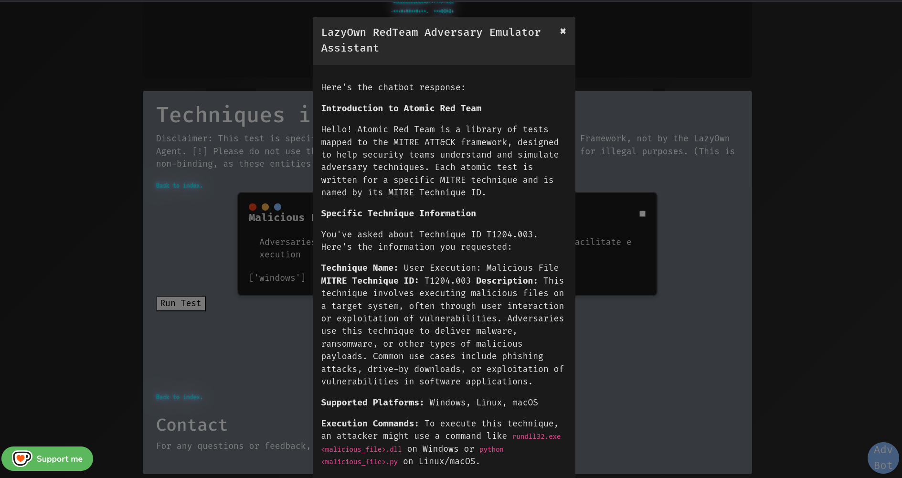Open the Back to index link above Contact
The width and height of the screenshot is (902, 478).
pyautogui.click(x=179, y=396)
